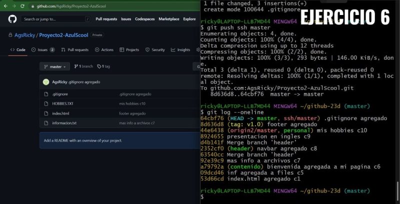This screenshot has width=400, height=204.
Task: Open the Actions repository tab
Action: pos(104,50)
